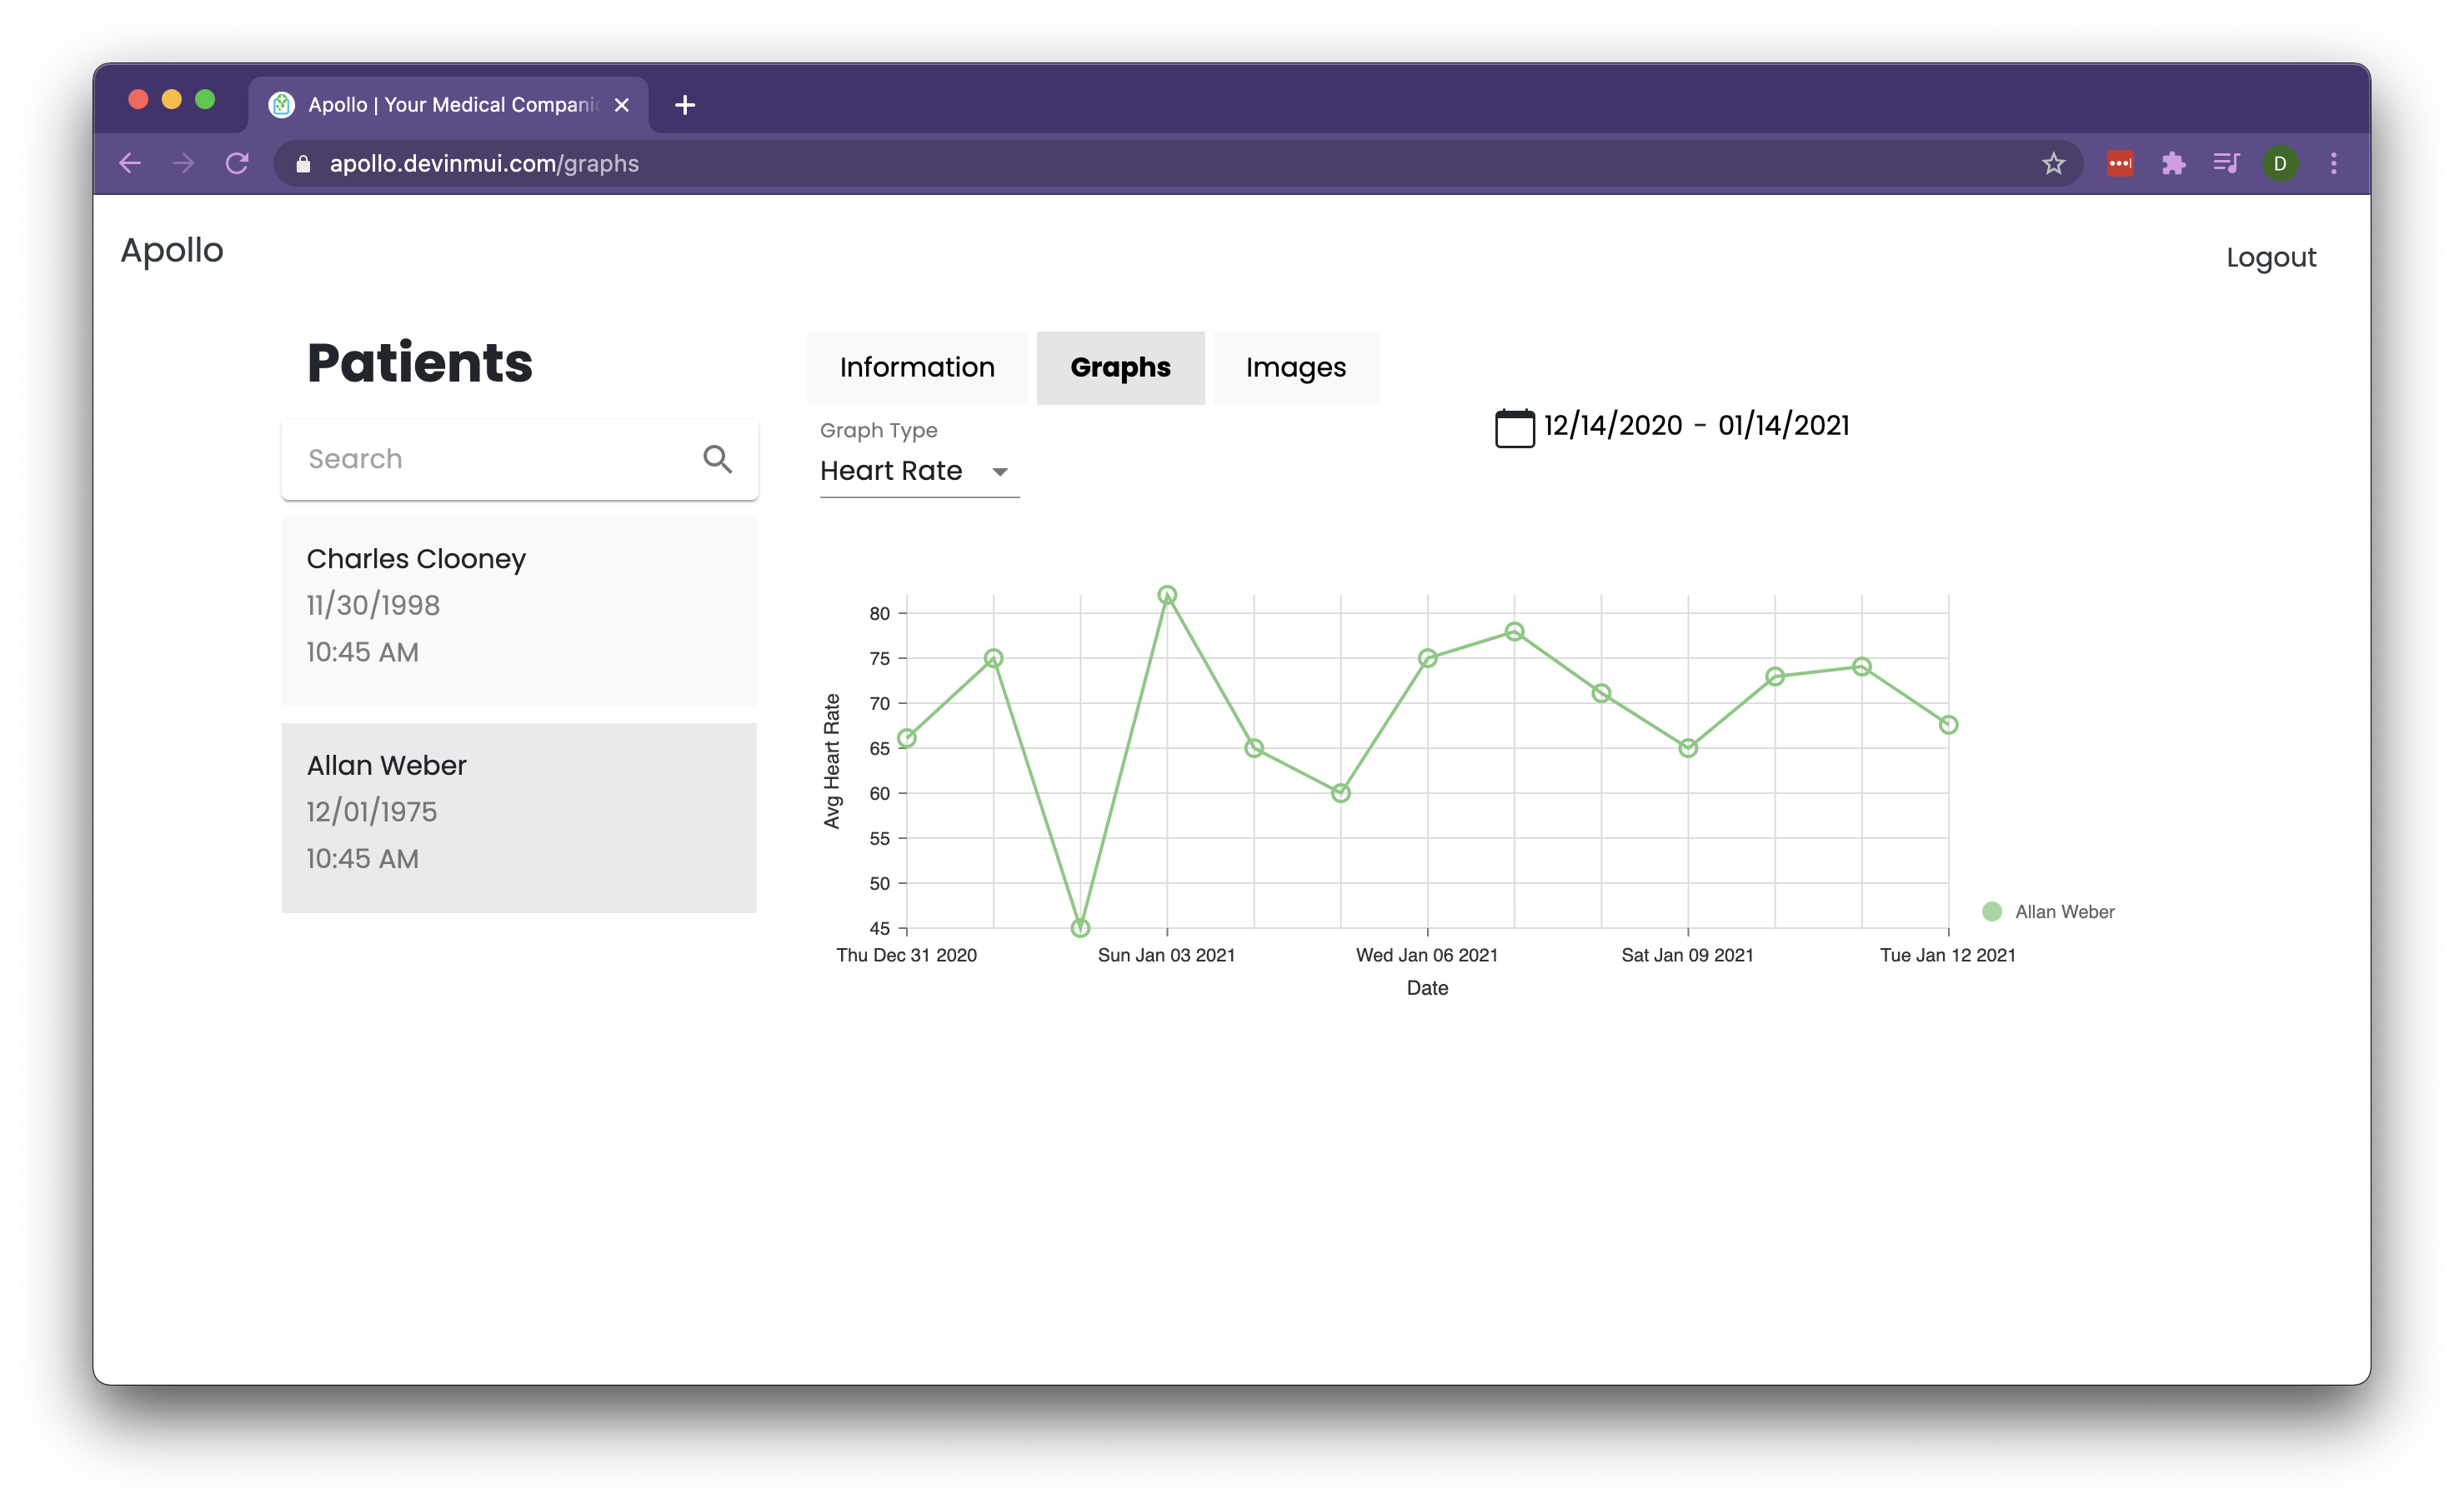Click the browser reload icon
The width and height of the screenshot is (2464, 1508).
[237, 164]
